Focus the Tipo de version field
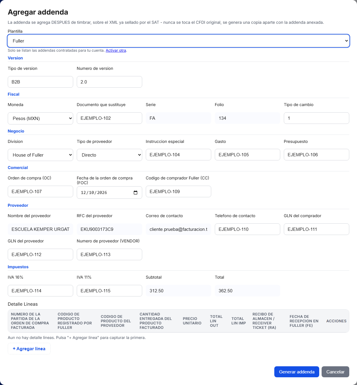Image resolution: width=357 pixels, height=385 pixels. (40, 82)
